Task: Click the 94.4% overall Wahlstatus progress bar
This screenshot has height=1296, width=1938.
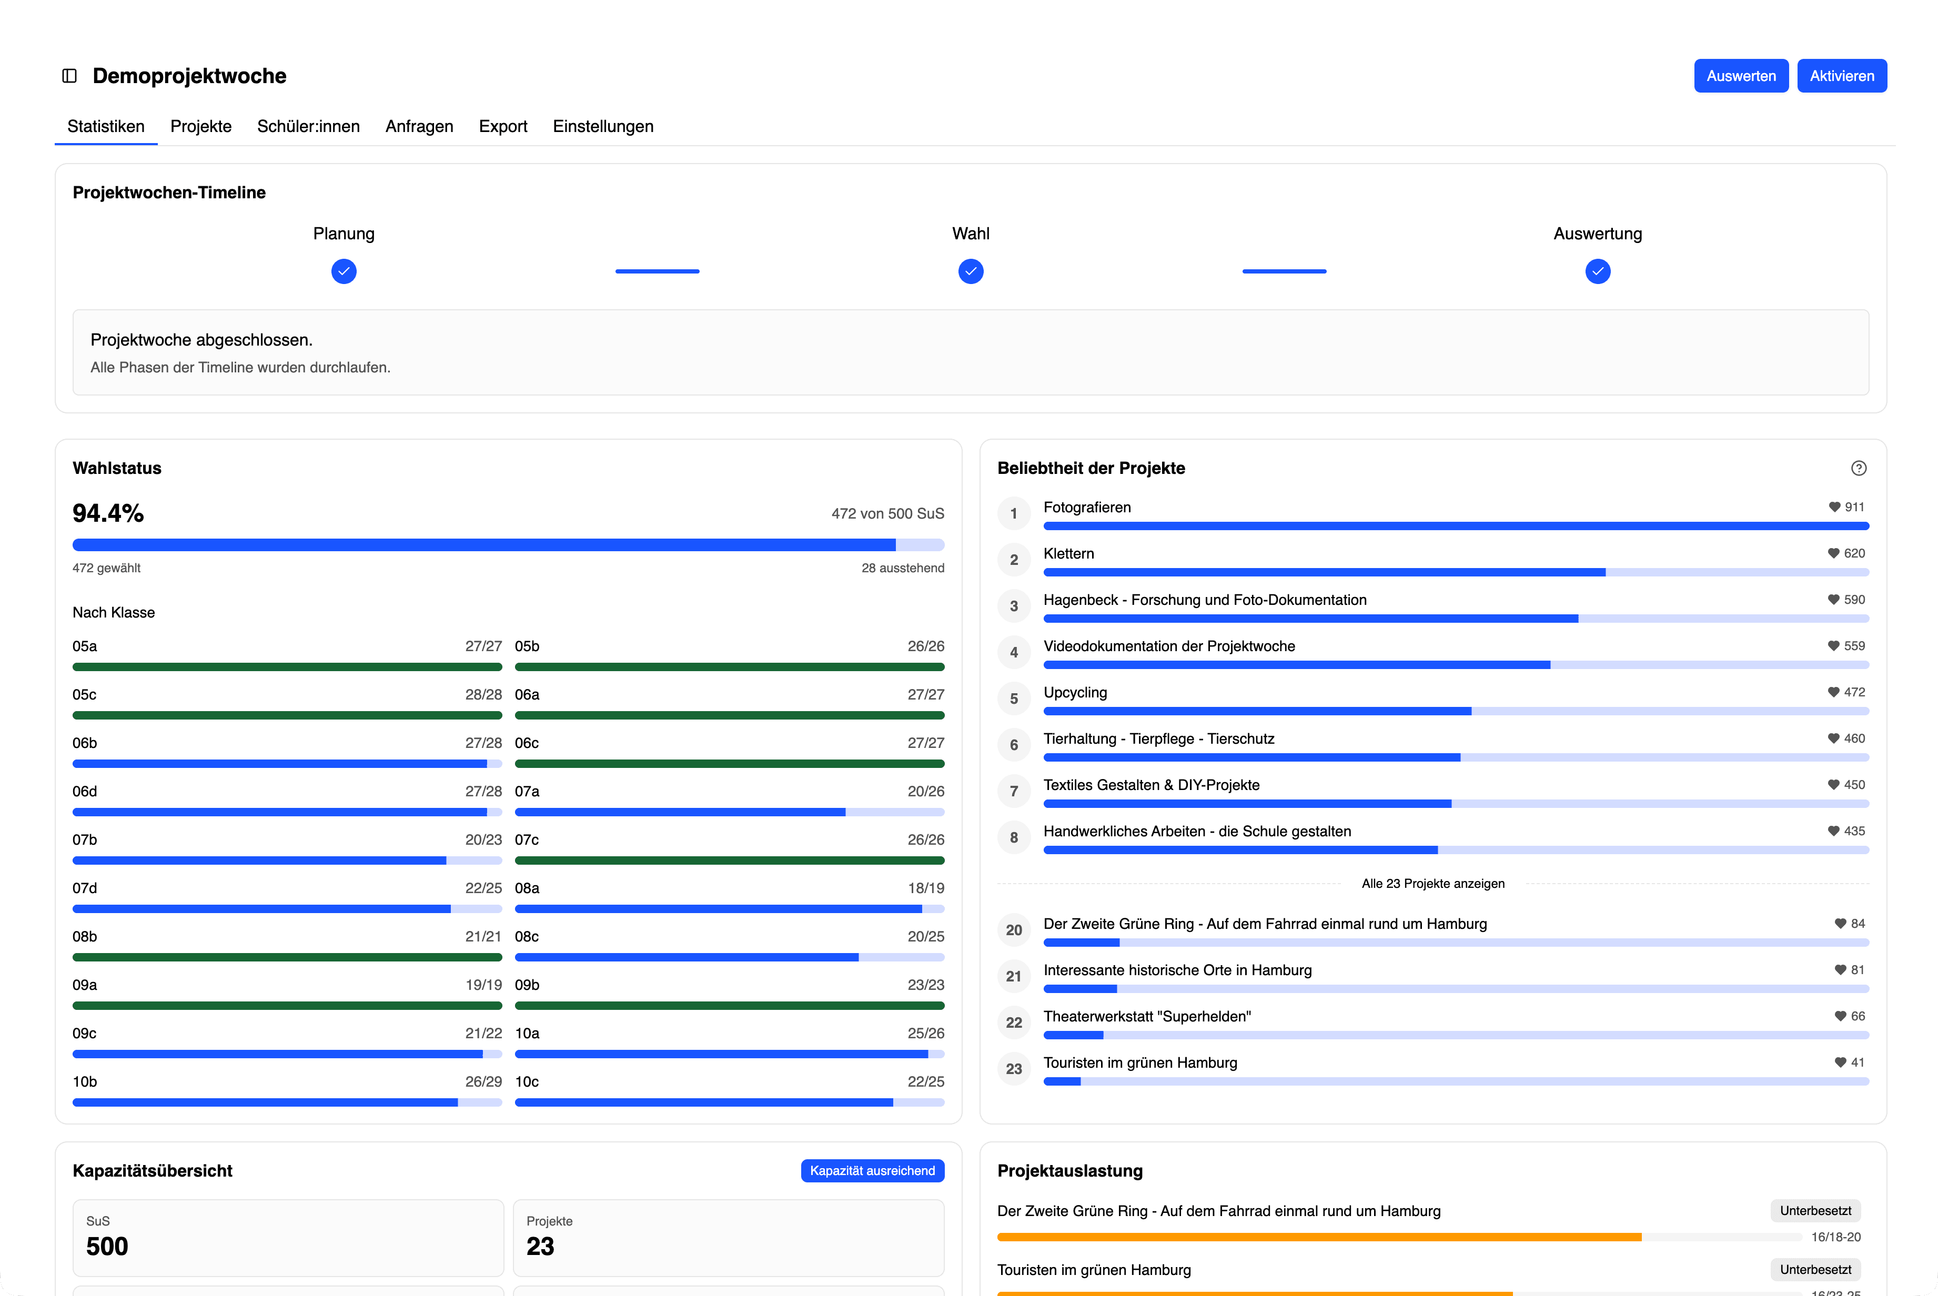Action: point(508,545)
